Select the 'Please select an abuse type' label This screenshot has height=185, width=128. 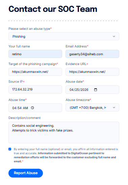point(30,29)
